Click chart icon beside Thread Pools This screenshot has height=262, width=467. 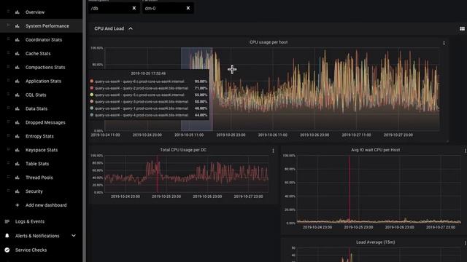pyautogui.click(x=18, y=178)
